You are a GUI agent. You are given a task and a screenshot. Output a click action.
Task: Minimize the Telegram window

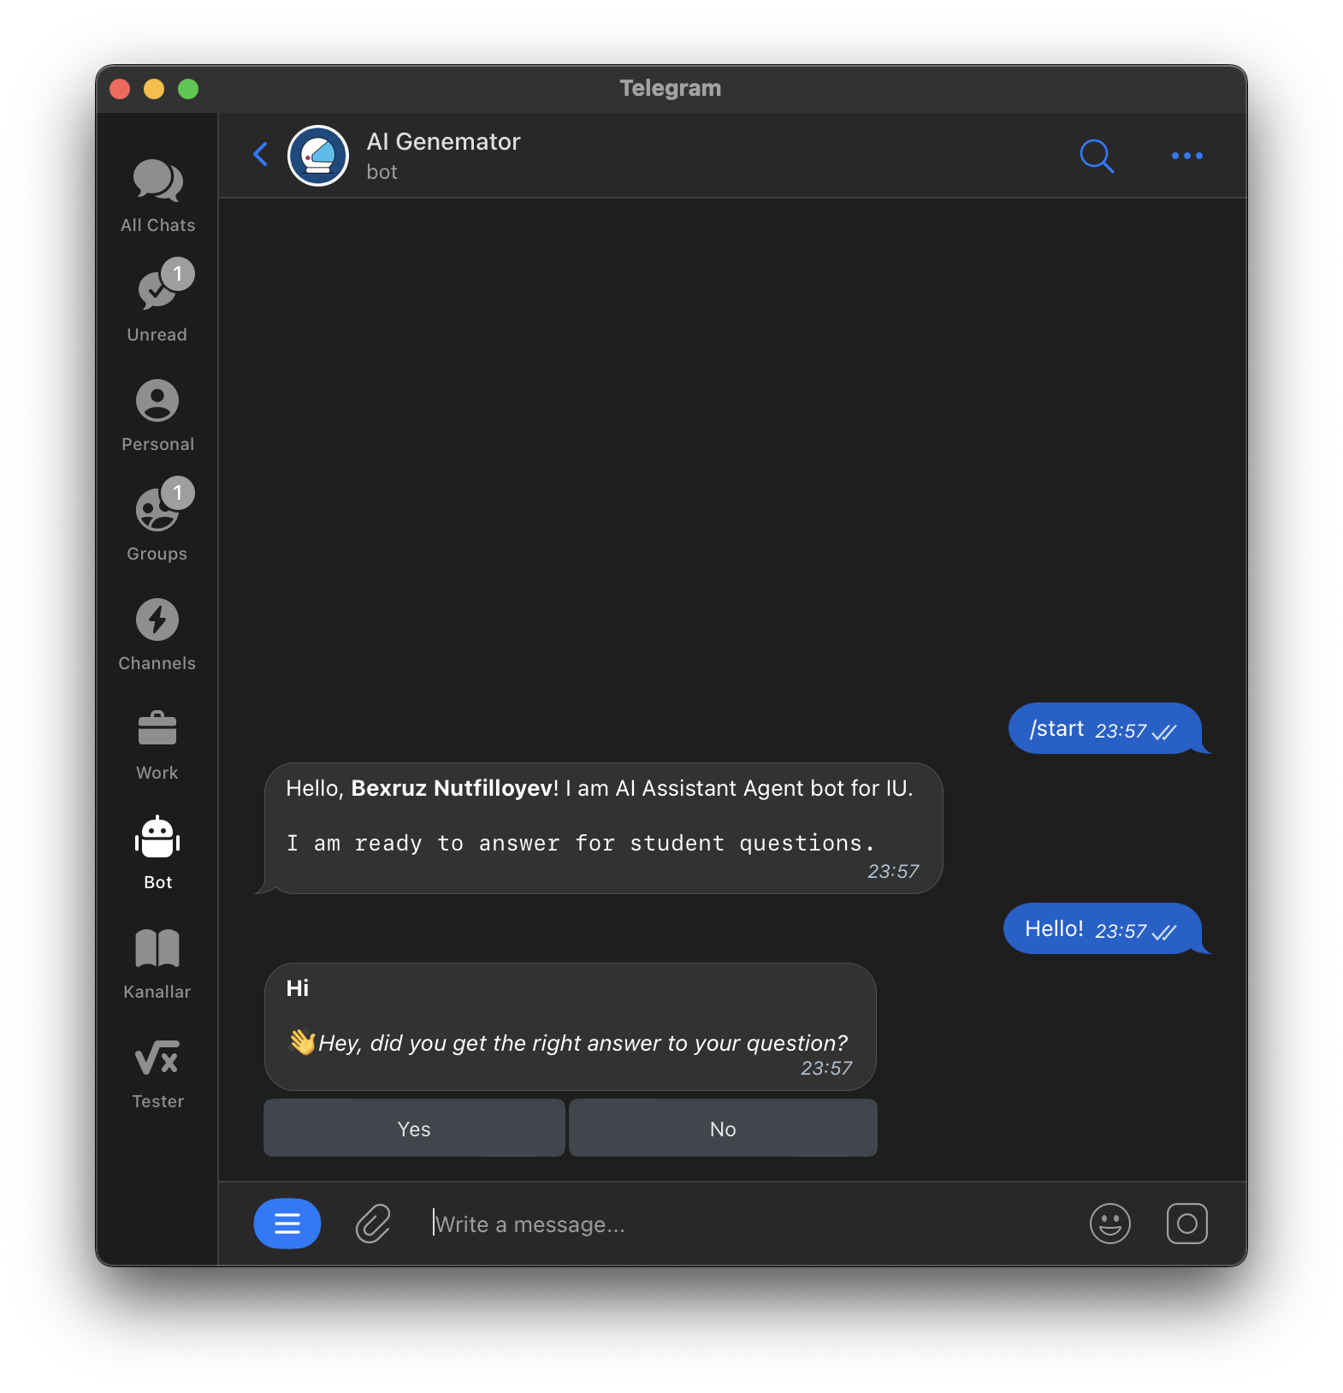(x=154, y=89)
